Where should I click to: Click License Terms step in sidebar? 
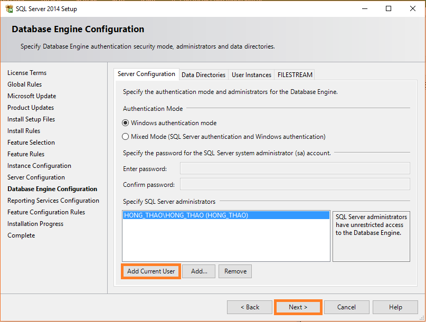pos(27,73)
